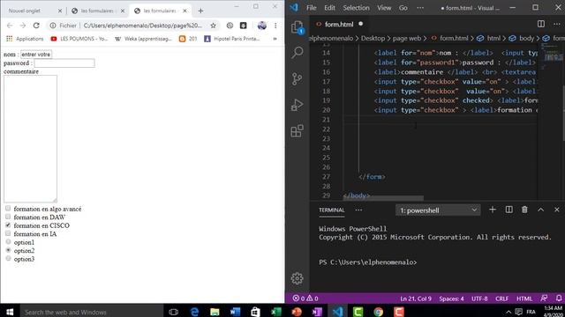Split the terminal pane
This screenshot has width=565, height=317.
click(x=508, y=210)
